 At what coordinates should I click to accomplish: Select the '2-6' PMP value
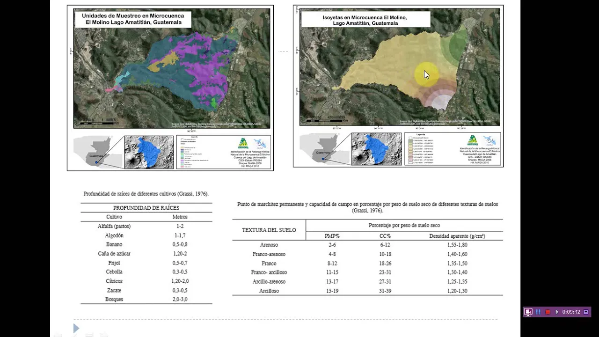(332, 245)
